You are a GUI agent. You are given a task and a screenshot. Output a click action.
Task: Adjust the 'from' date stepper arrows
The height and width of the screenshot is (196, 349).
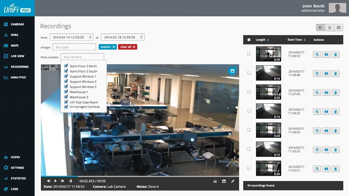[x=90, y=37]
